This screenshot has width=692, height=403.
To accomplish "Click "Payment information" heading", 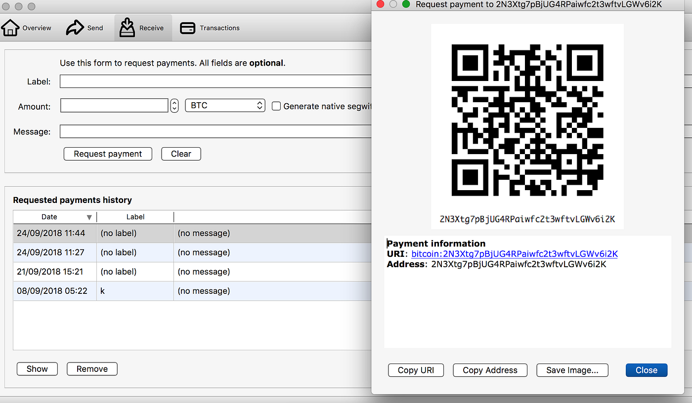I will 436,243.
